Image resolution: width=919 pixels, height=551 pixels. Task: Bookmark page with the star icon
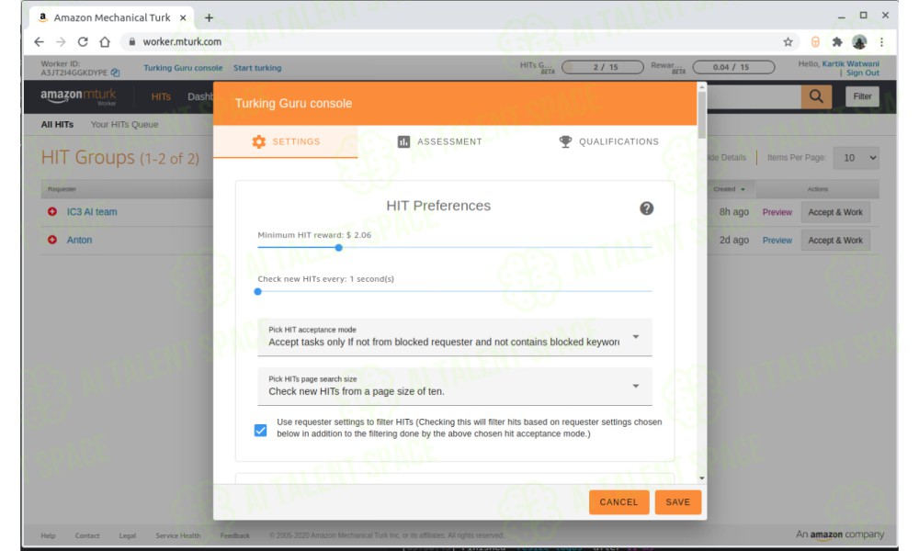pyautogui.click(x=788, y=41)
